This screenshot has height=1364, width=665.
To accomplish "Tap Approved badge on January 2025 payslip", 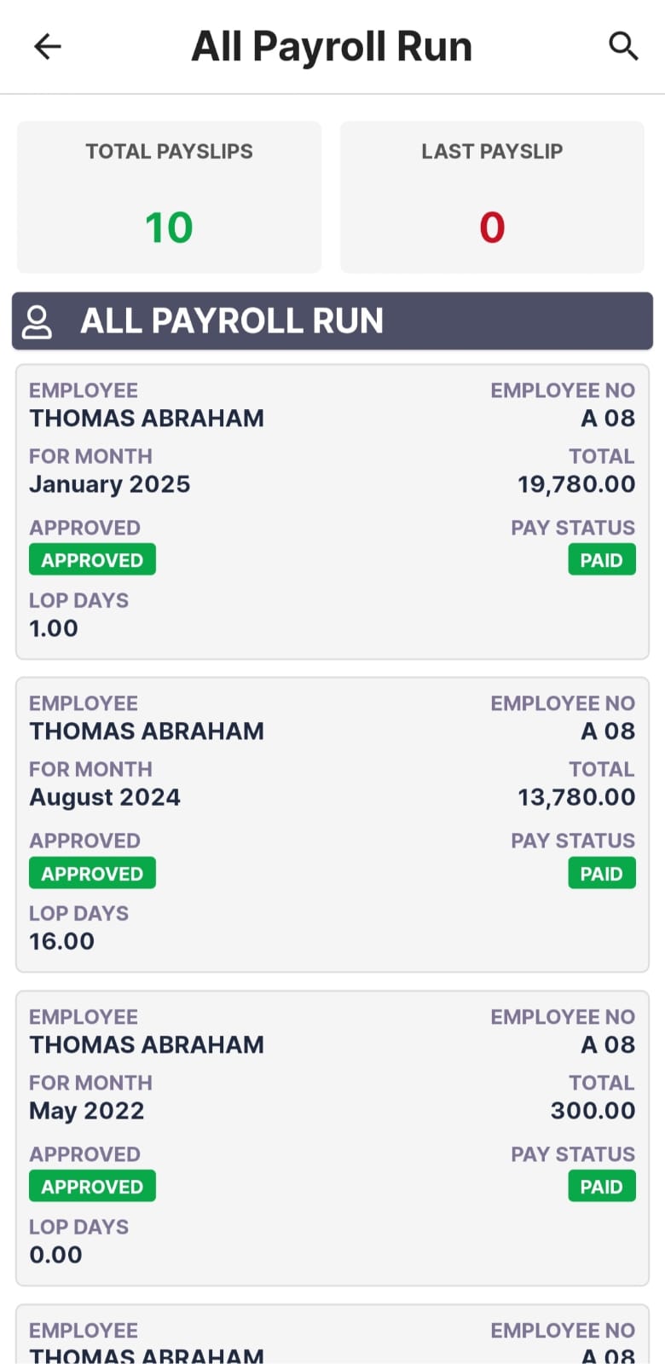I will 92,560.
